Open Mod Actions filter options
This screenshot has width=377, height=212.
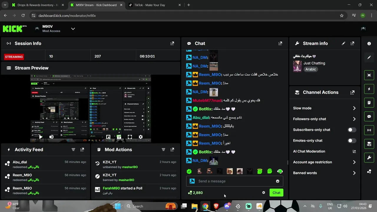[x=163, y=150]
